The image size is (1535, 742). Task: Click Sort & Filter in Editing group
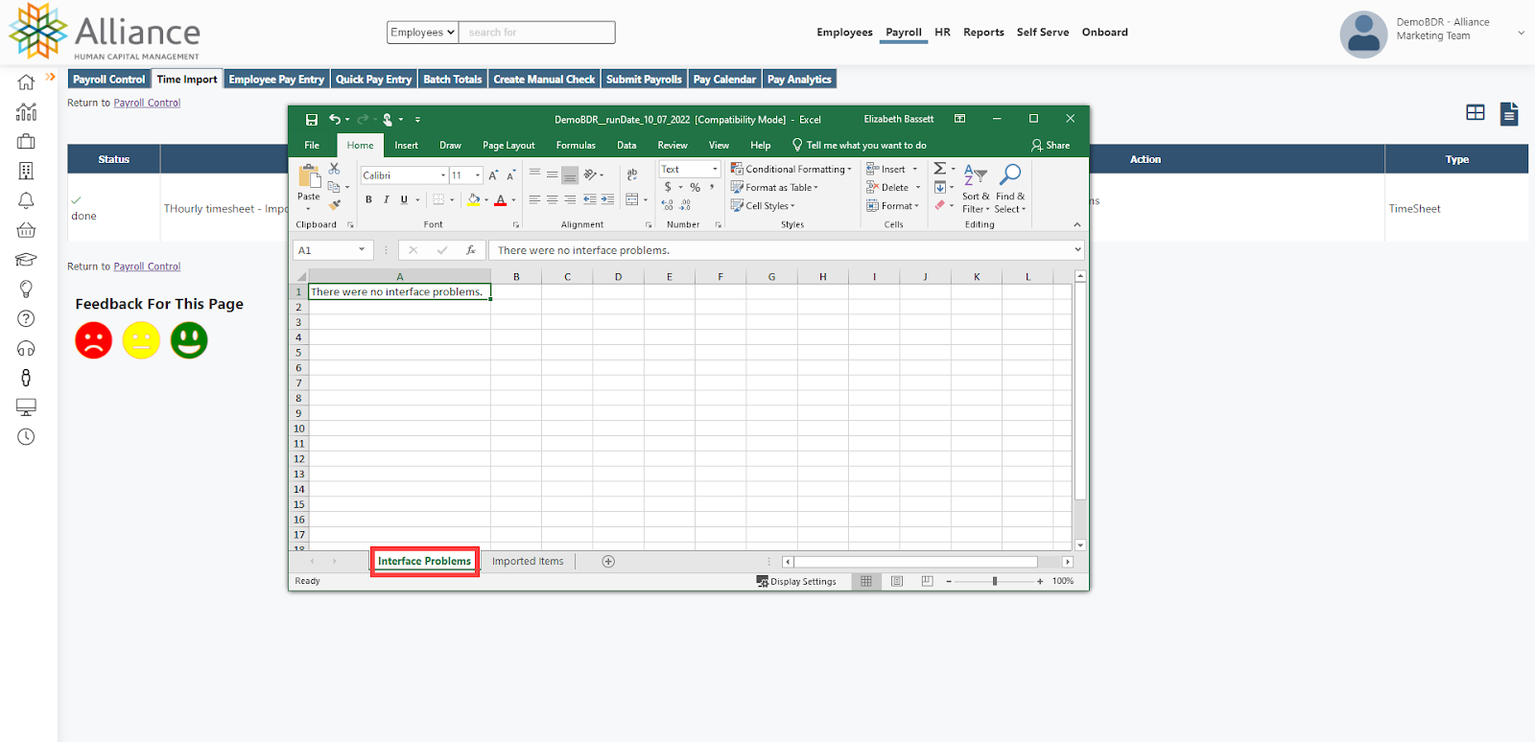pos(976,189)
